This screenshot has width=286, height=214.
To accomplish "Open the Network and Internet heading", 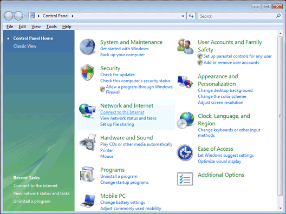I will pos(127,106).
